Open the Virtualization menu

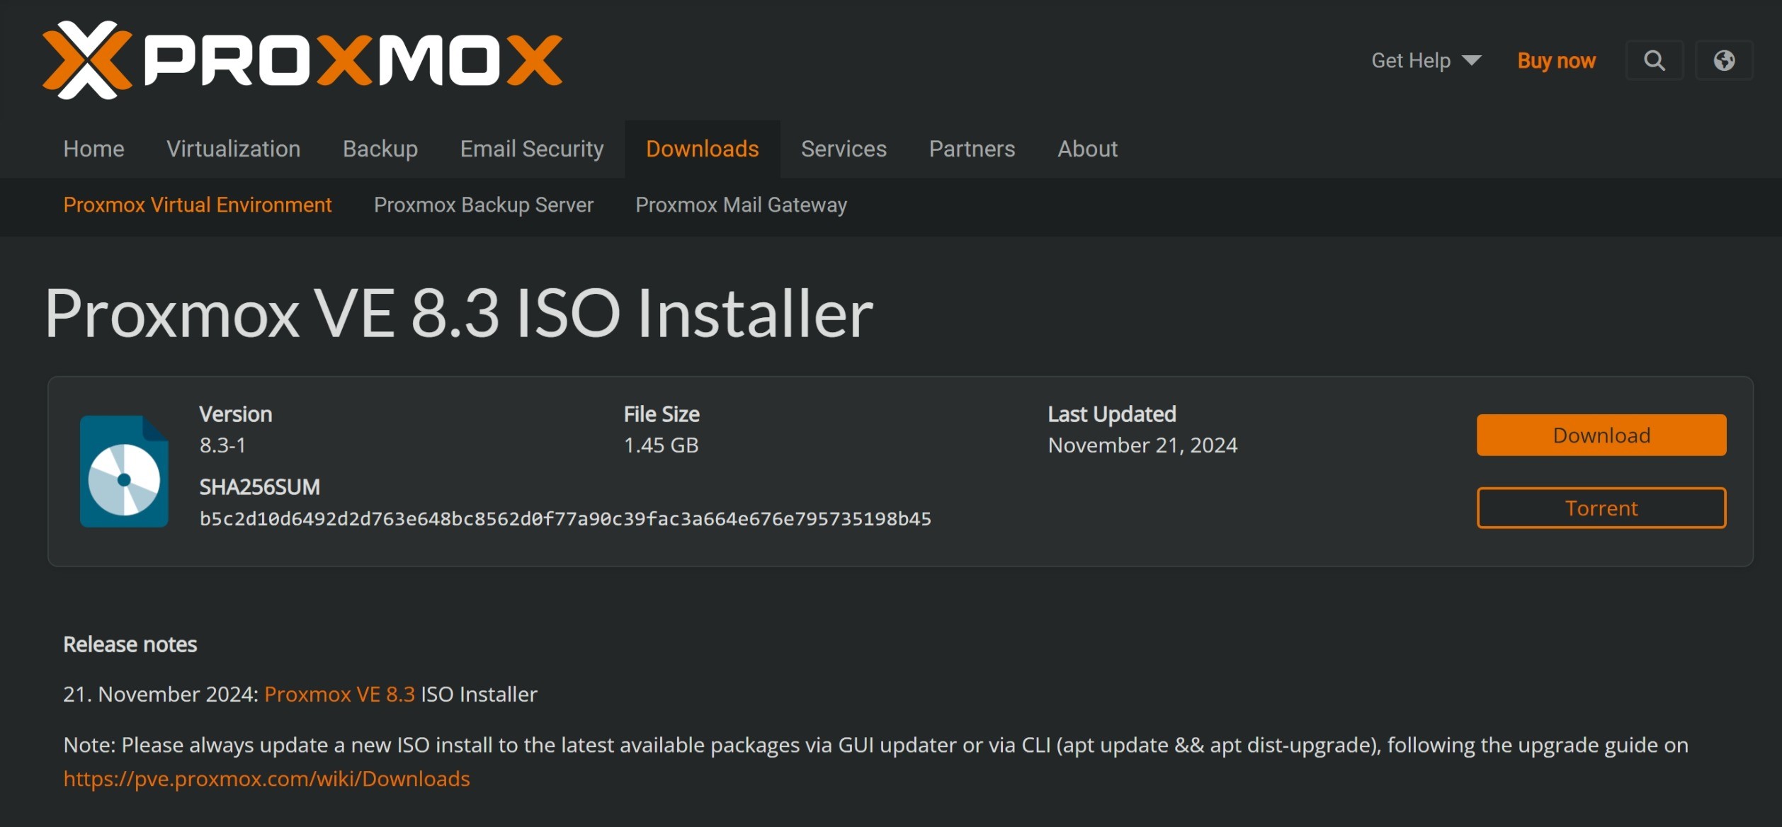coord(233,149)
